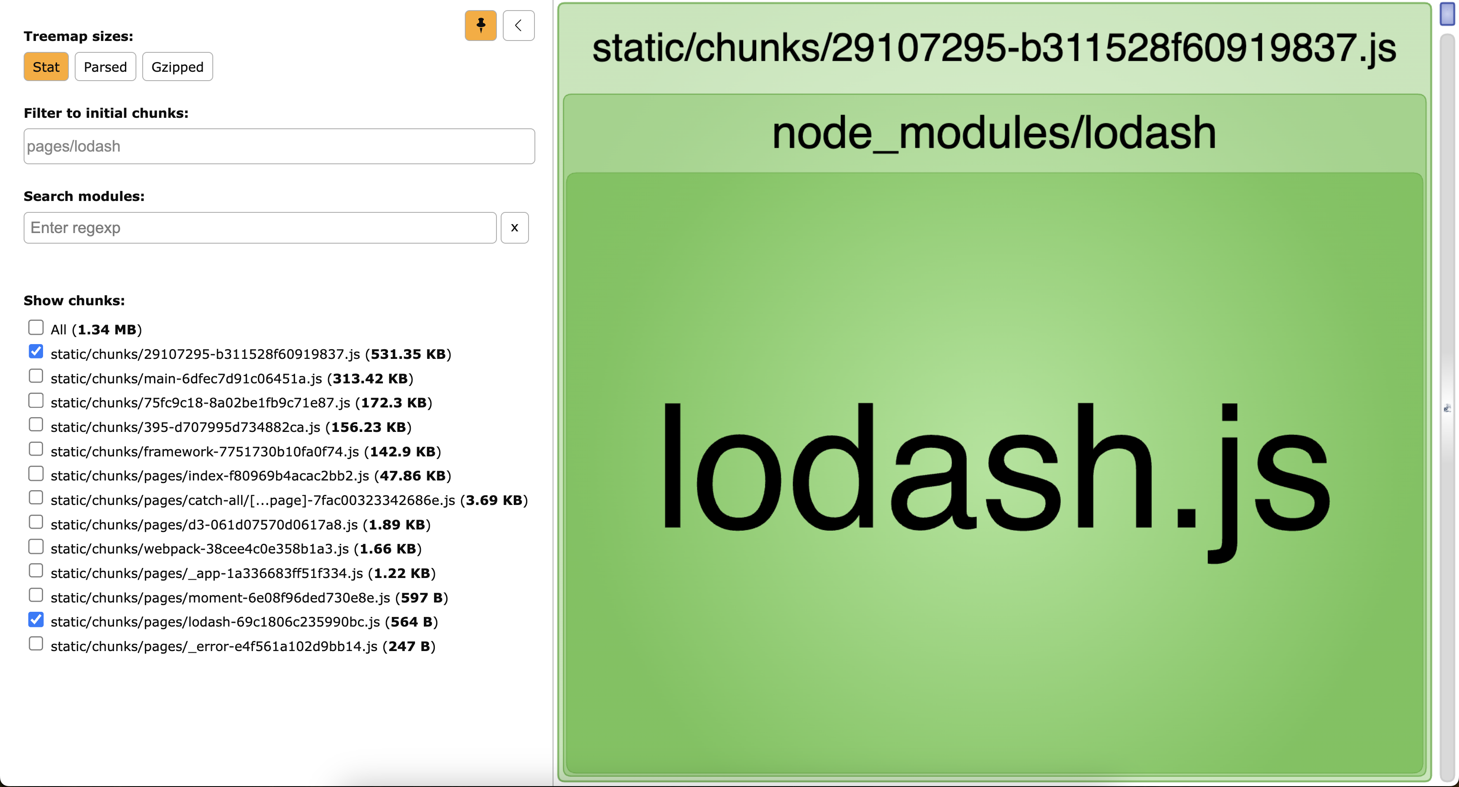Click the lodash.js treemap block
The height and width of the screenshot is (787, 1459).
pos(994,473)
